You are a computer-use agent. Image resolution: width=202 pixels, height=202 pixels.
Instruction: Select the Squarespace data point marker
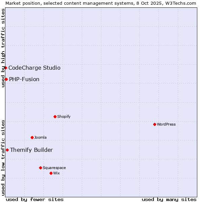click(40, 168)
